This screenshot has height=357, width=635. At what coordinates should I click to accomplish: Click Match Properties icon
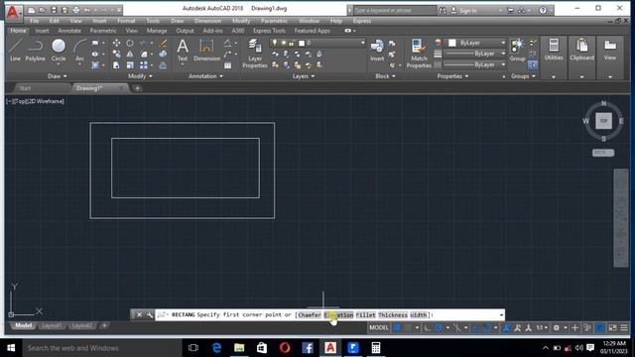click(x=419, y=53)
